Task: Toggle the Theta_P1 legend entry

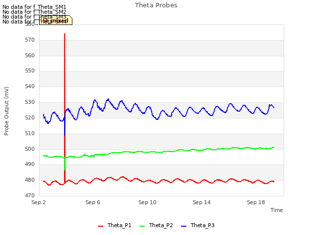Action: [114, 225]
